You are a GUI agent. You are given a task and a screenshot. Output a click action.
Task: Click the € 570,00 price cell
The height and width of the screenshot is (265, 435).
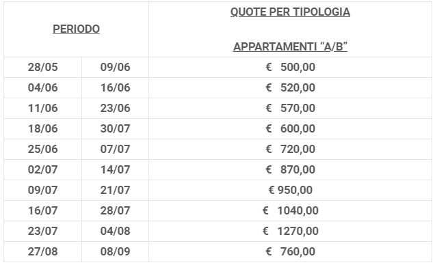point(290,109)
